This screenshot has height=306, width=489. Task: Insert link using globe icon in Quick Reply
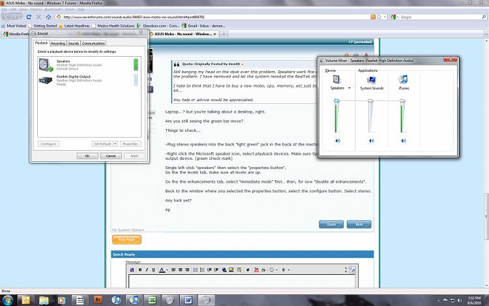click(224, 270)
